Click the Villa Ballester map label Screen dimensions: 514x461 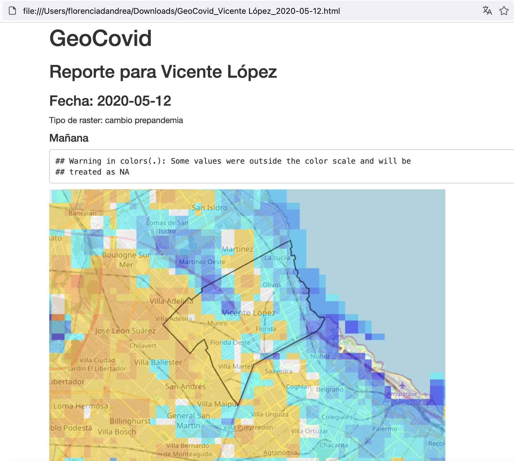click(158, 362)
